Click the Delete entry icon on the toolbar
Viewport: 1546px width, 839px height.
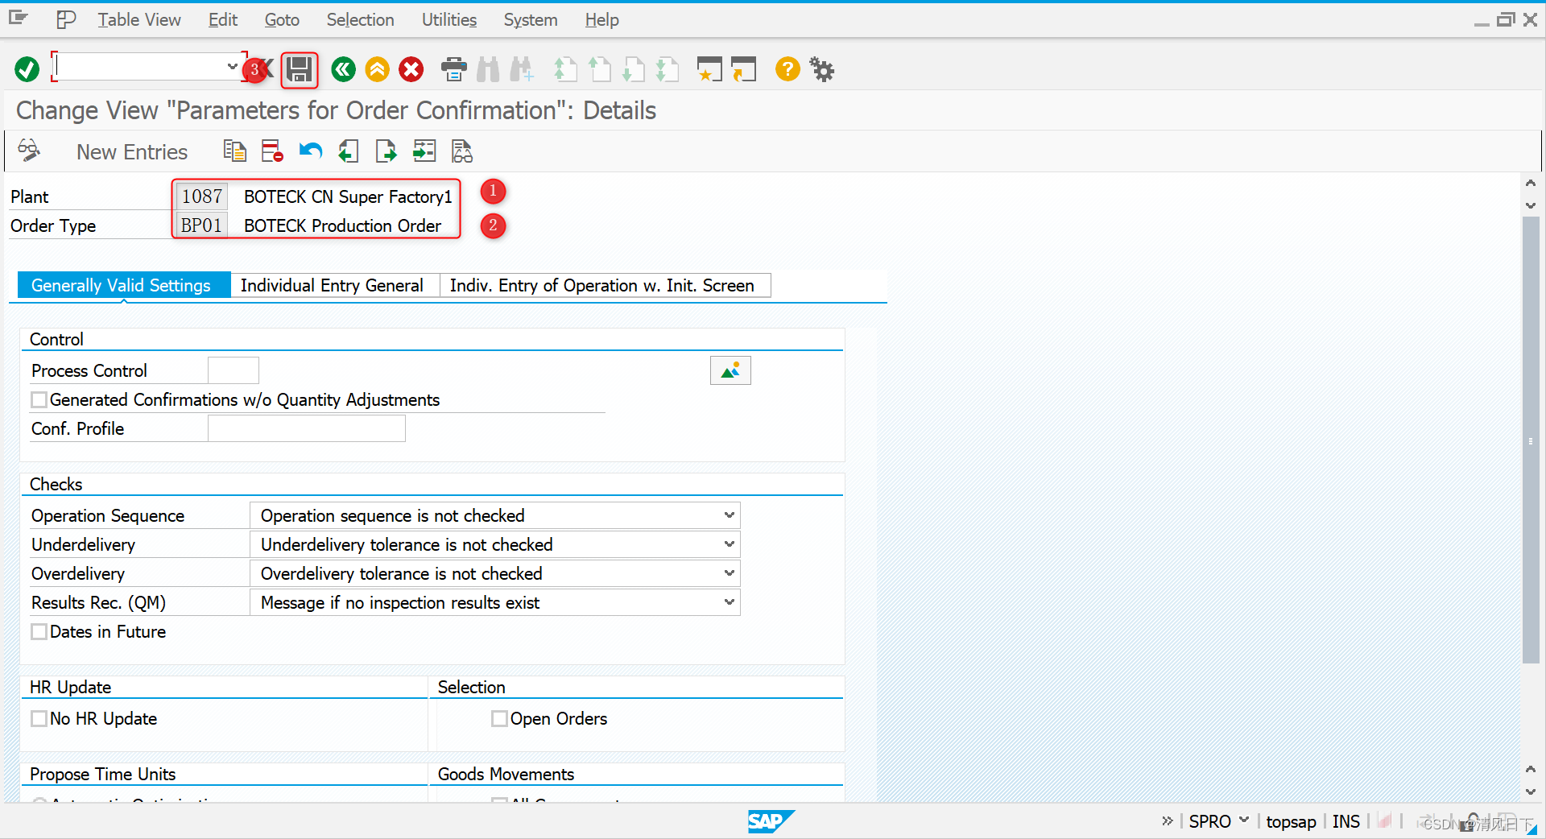(x=272, y=151)
